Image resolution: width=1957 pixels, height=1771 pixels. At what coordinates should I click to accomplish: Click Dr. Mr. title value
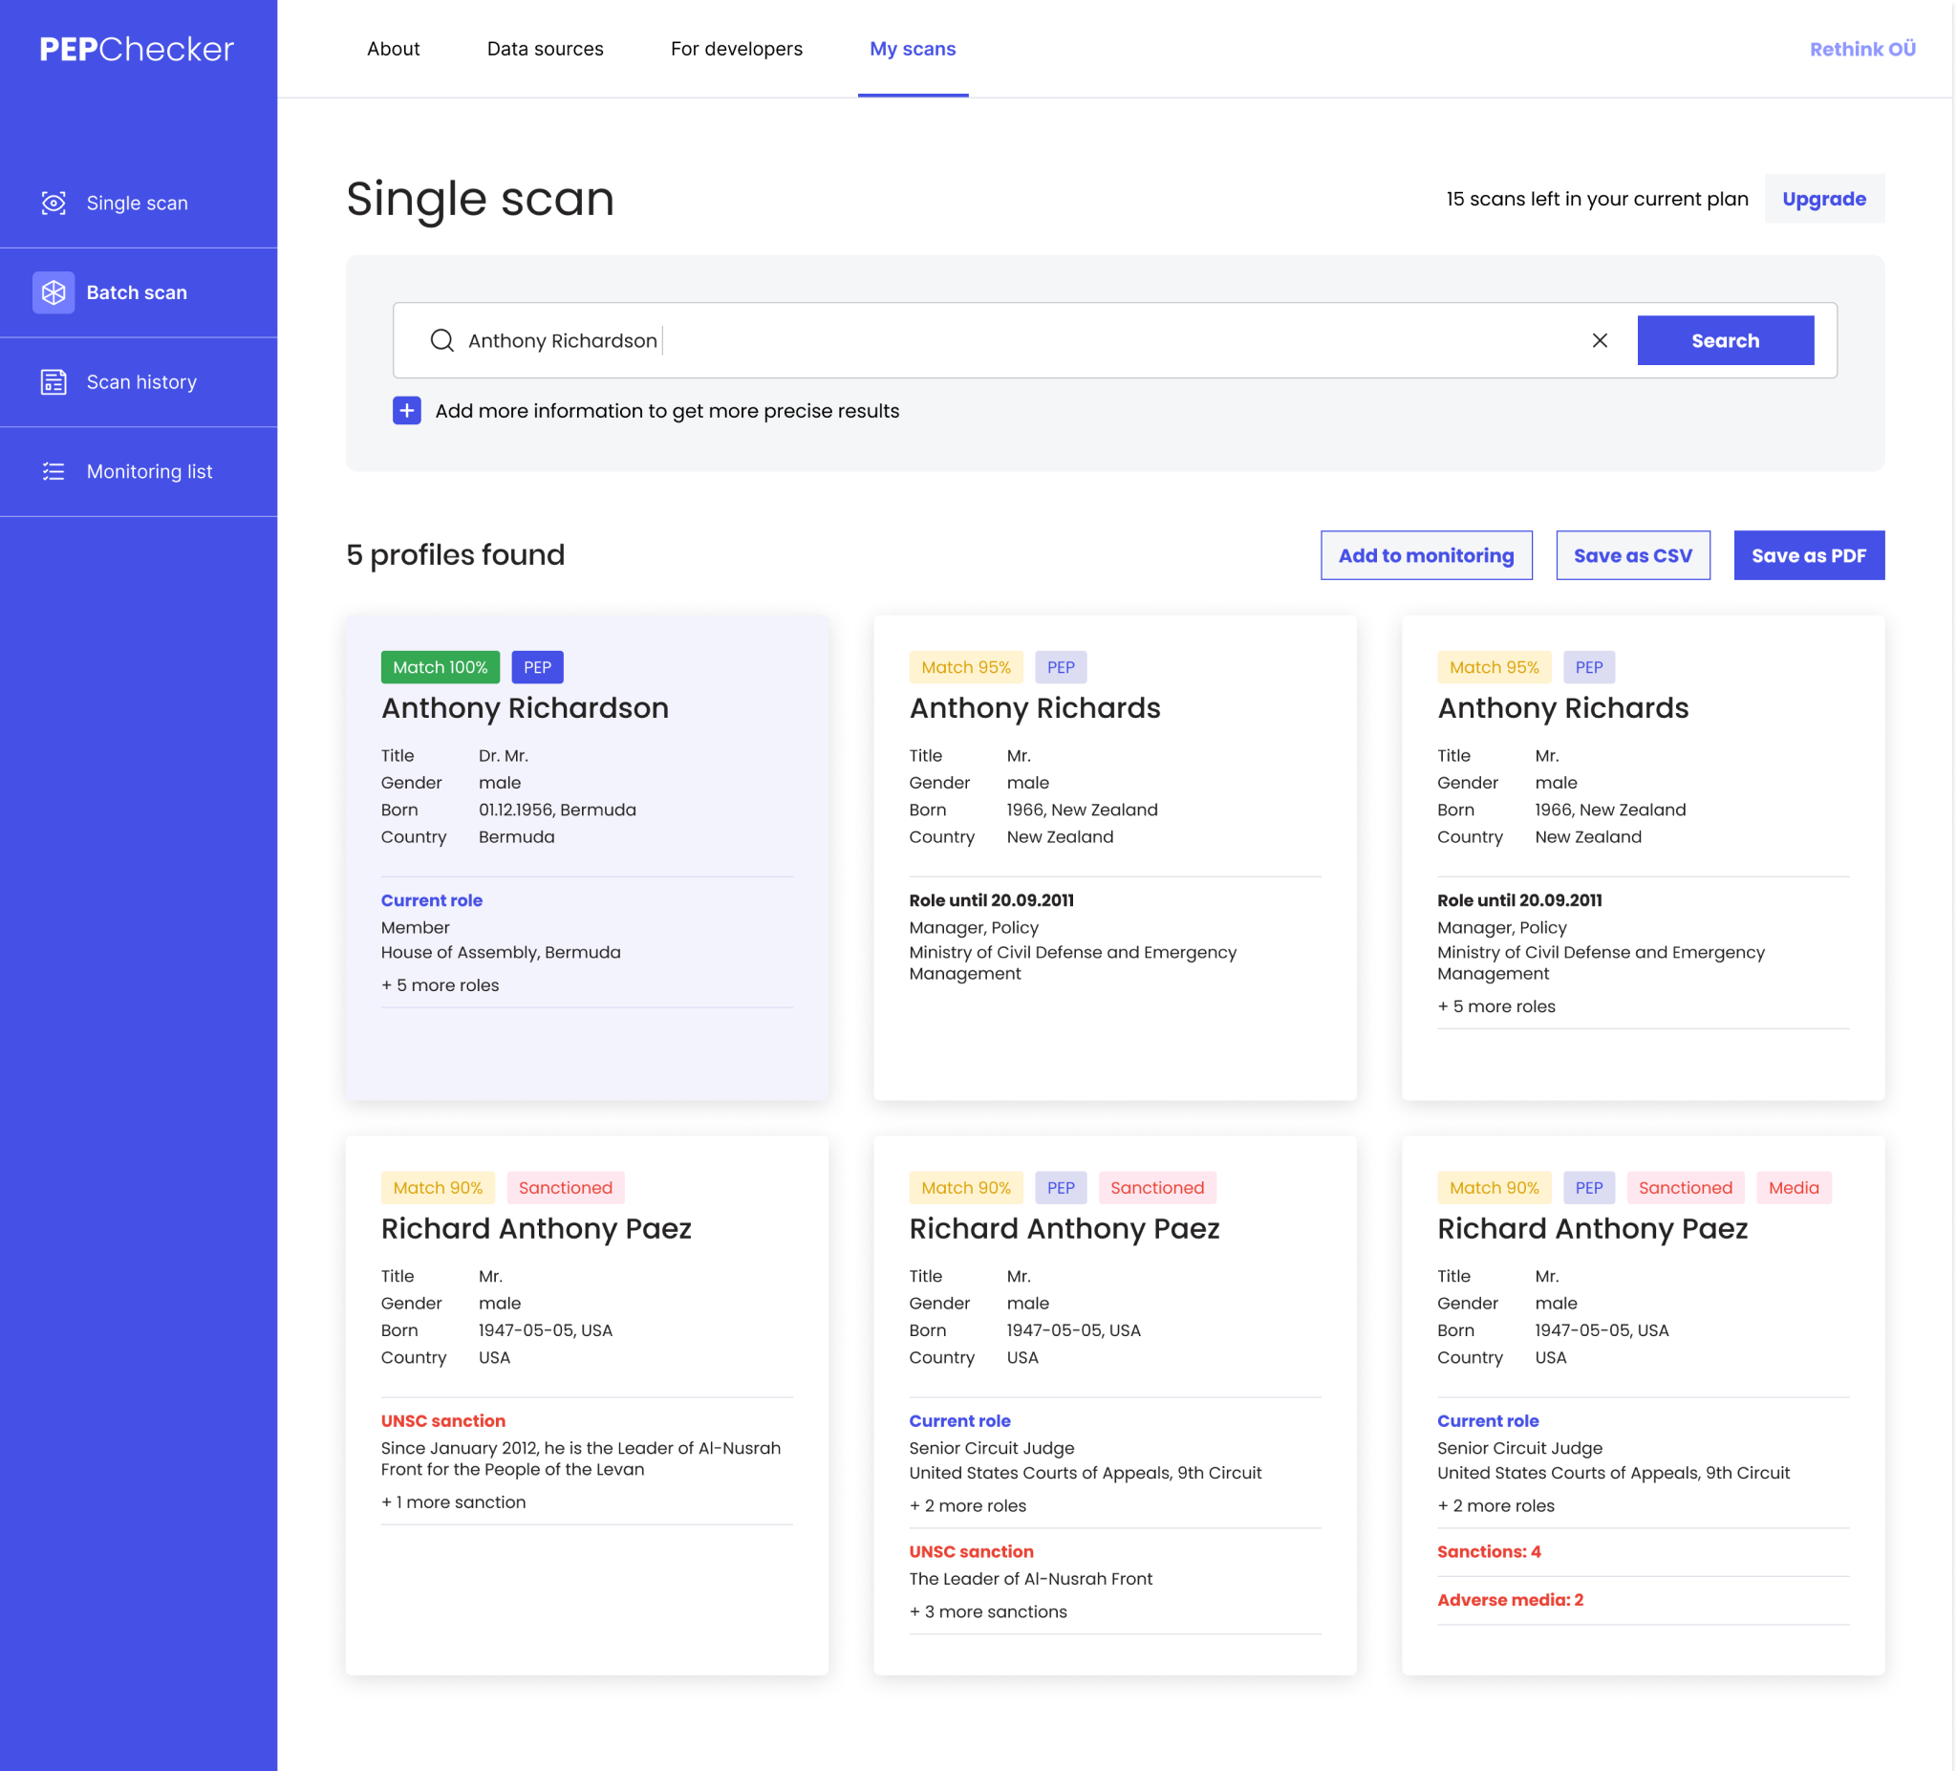point(503,755)
